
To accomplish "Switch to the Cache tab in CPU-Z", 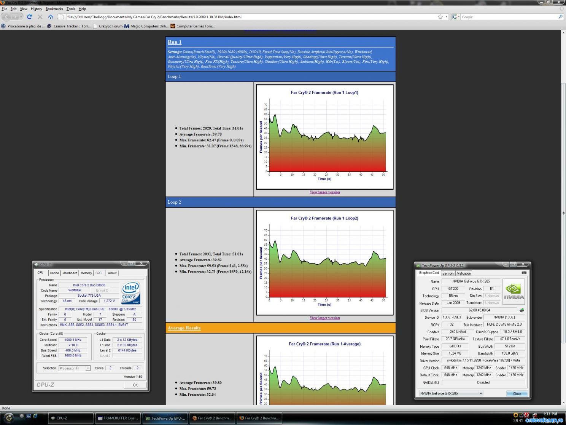I will (x=54, y=273).
